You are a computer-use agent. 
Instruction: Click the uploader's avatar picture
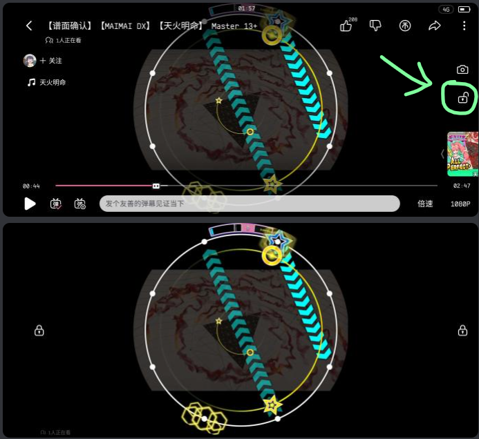(x=30, y=61)
